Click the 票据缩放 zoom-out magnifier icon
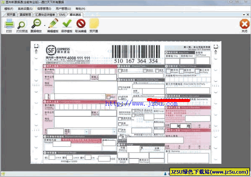Screen dimensions: 251x177 tap(36, 24)
